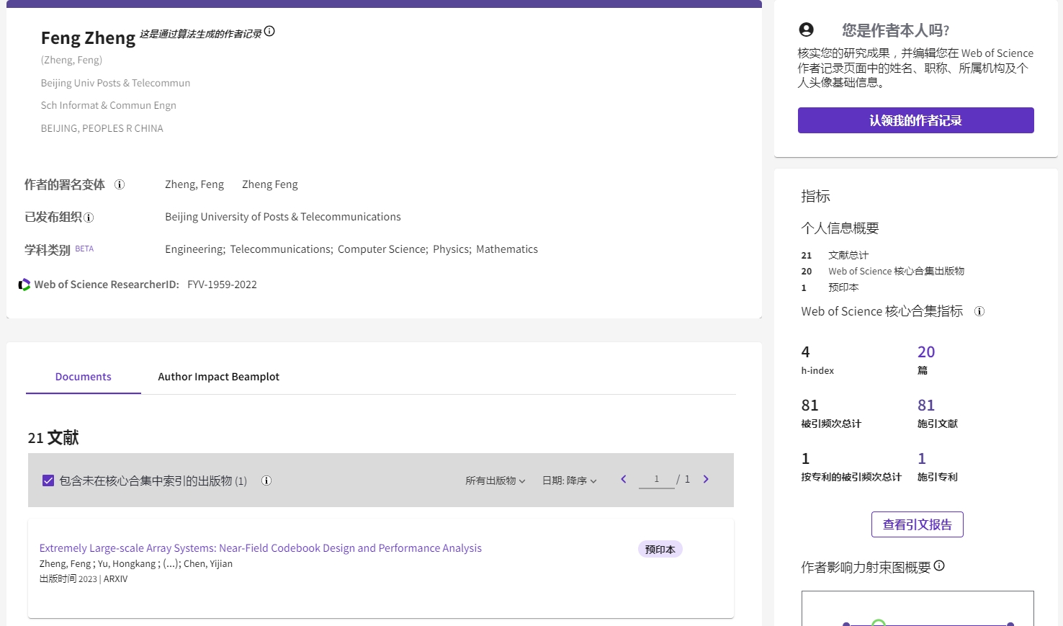Switch to Documents tab
The image size is (1063, 626).
pyautogui.click(x=84, y=377)
